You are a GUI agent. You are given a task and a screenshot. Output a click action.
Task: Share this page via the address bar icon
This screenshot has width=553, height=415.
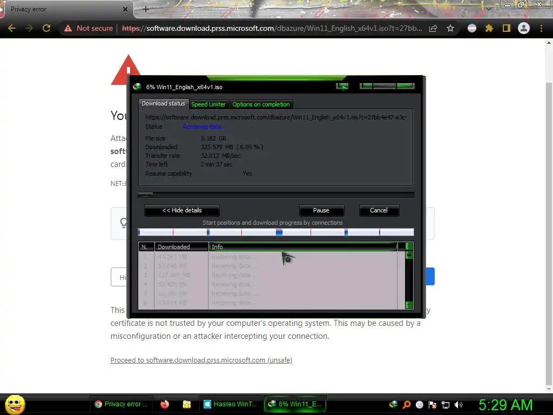click(x=433, y=28)
